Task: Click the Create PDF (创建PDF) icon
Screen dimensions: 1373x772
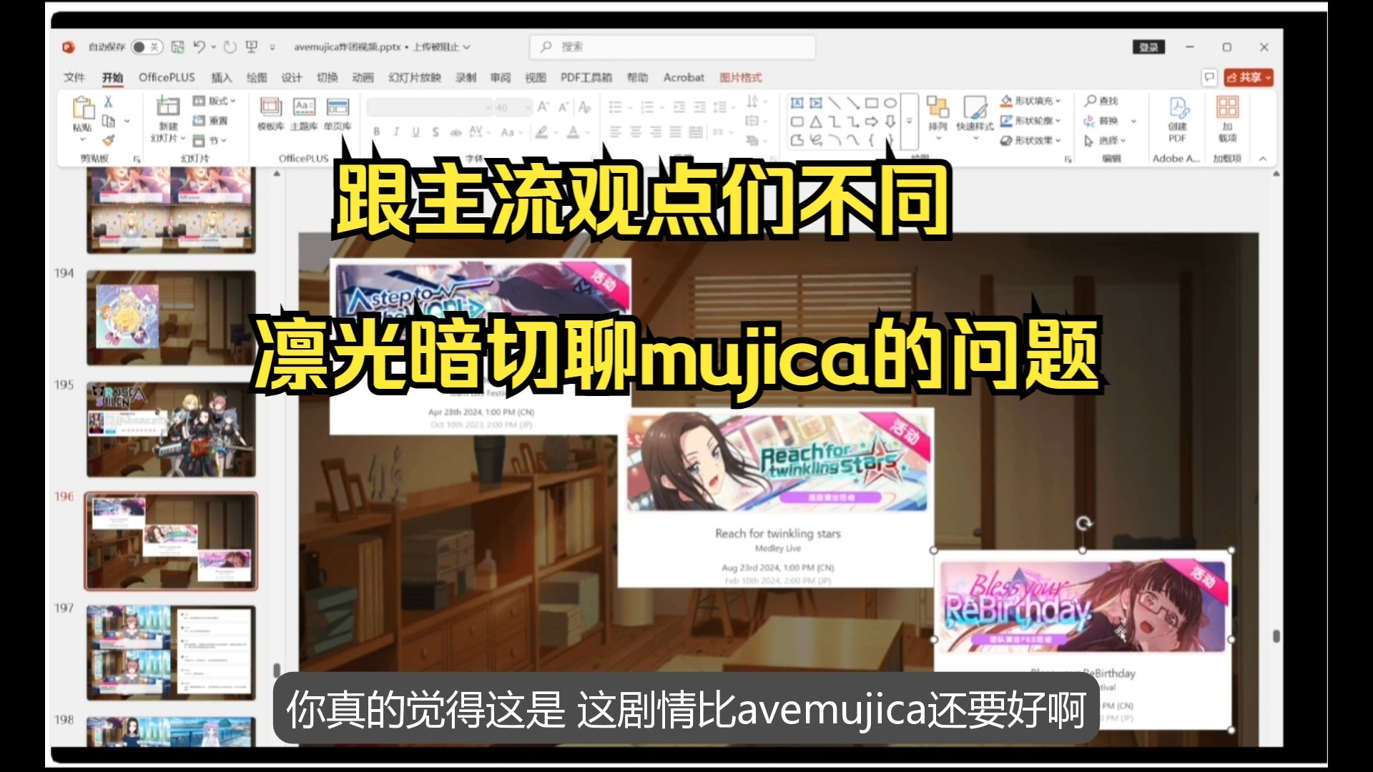Action: click(x=1178, y=109)
